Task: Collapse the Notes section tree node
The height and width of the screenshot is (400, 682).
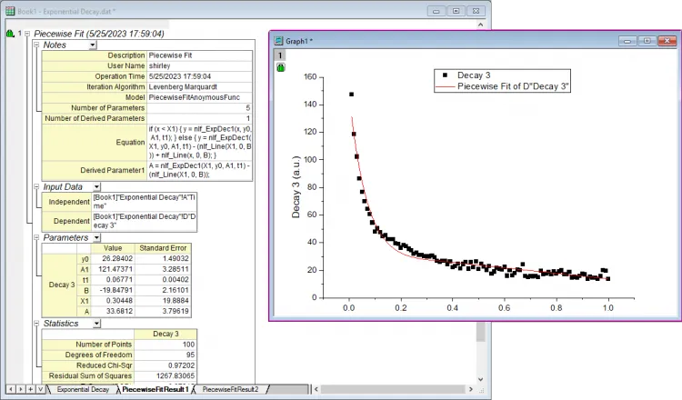Action: click(36, 44)
